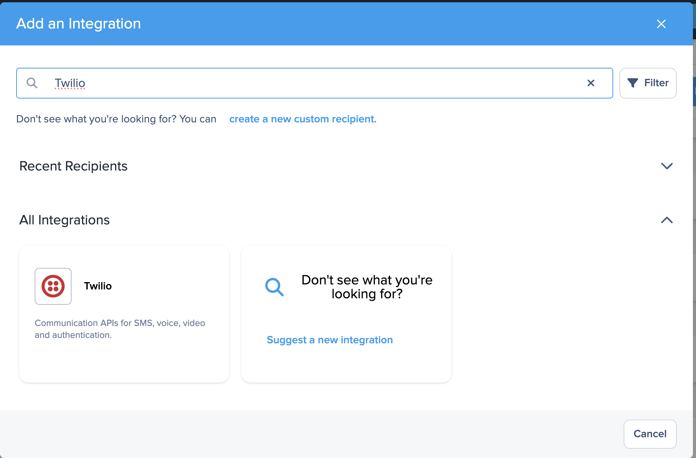Click the Twilio card description text
696x458 pixels.
[x=120, y=329]
